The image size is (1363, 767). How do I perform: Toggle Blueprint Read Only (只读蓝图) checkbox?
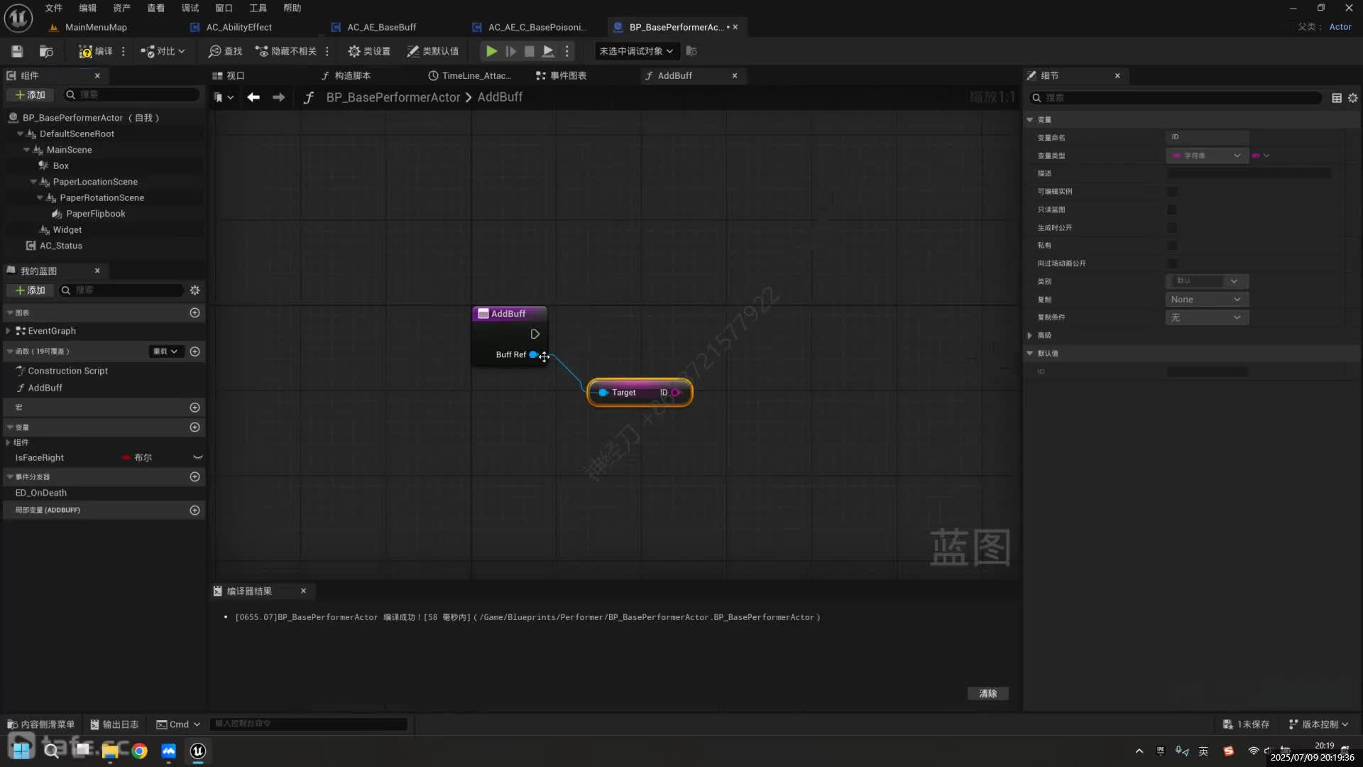(1172, 210)
